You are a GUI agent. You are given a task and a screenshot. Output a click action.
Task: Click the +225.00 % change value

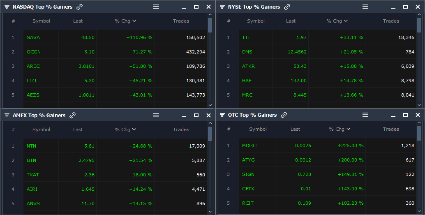pyautogui.click(x=351, y=146)
